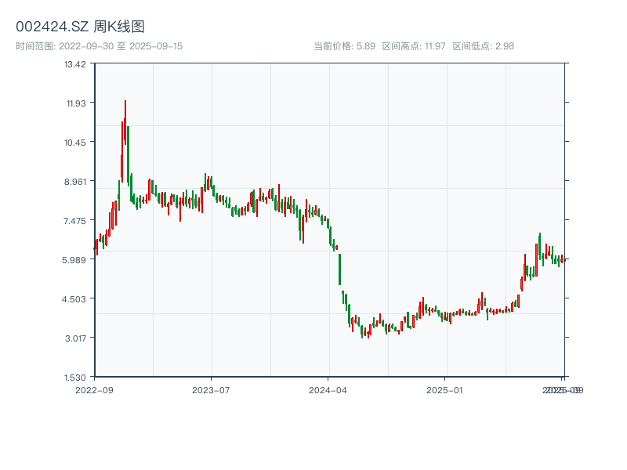This screenshot has width=627, height=470.
Task: Select the 2022-09 x-axis date label
Action: click(94, 389)
